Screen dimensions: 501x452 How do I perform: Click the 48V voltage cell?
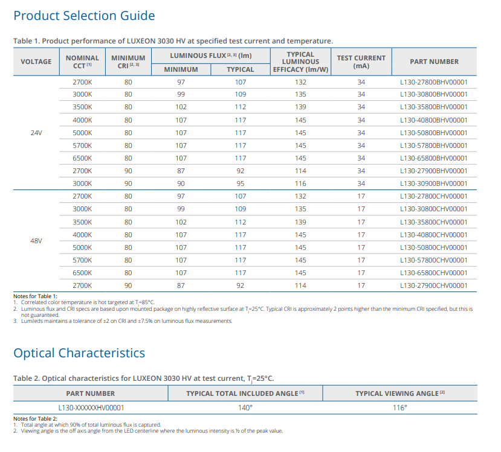(36, 241)
